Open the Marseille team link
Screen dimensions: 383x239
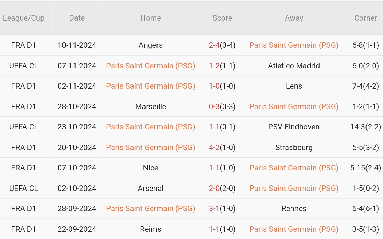click(x=151, y=106)
